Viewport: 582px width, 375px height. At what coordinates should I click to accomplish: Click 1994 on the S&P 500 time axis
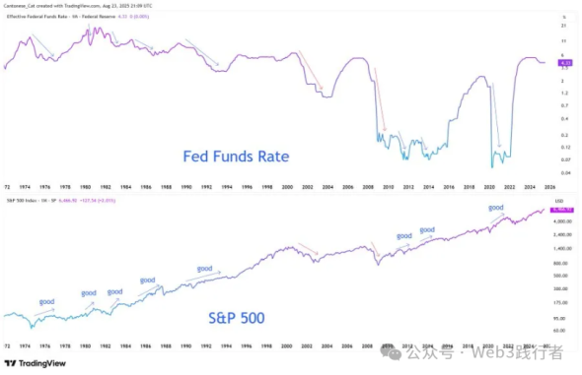pos(227,346)
